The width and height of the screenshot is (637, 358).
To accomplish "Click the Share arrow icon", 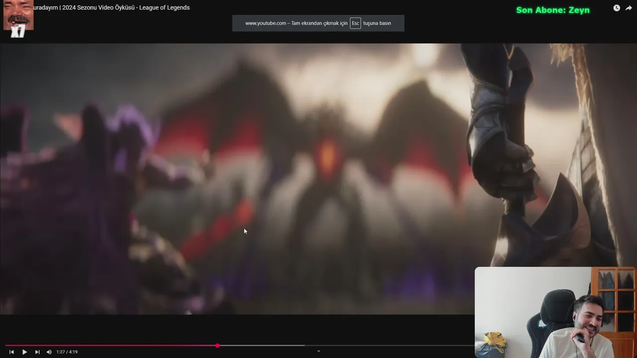I will click(x=629, y=8).
